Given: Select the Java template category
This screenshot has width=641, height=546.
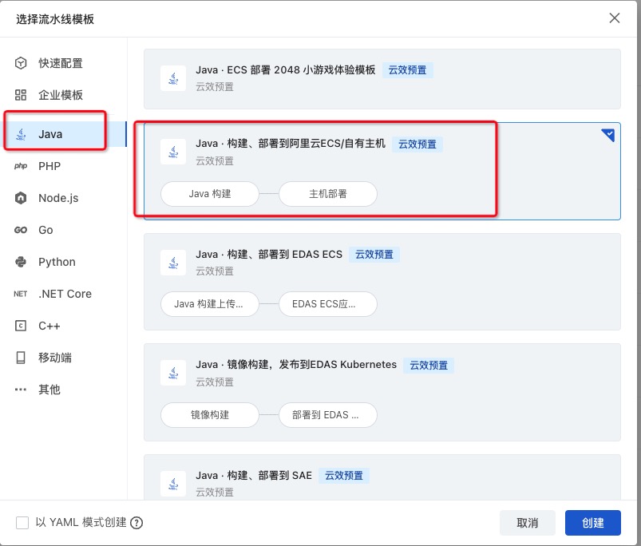Looking at the screenshot, I should (64, 134).
